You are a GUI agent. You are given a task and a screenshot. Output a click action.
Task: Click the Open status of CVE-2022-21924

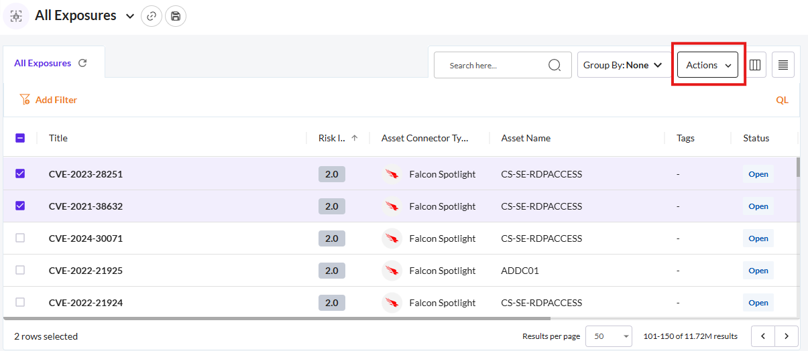758,303
